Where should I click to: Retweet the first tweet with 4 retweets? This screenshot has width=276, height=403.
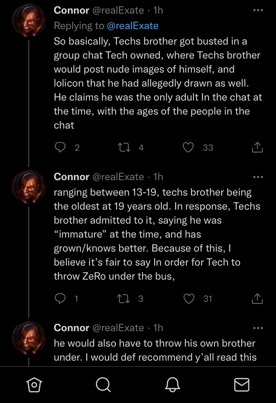pos(124,147)
